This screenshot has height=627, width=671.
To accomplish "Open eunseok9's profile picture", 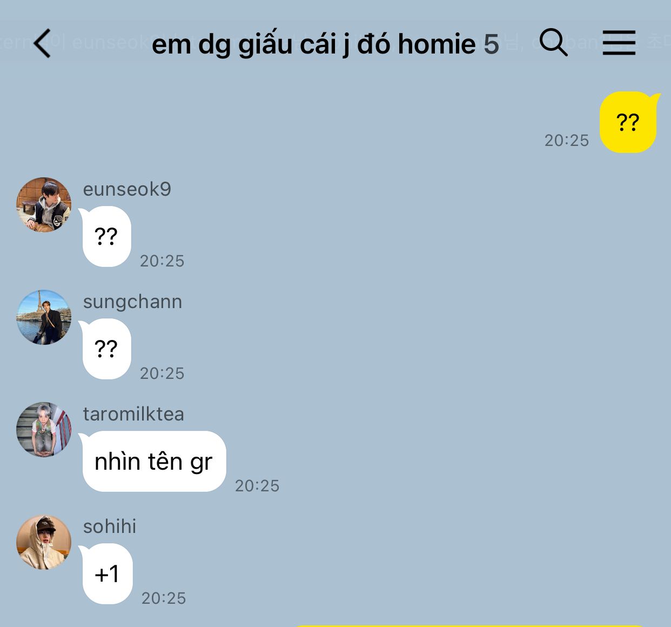I will point(44,204).
